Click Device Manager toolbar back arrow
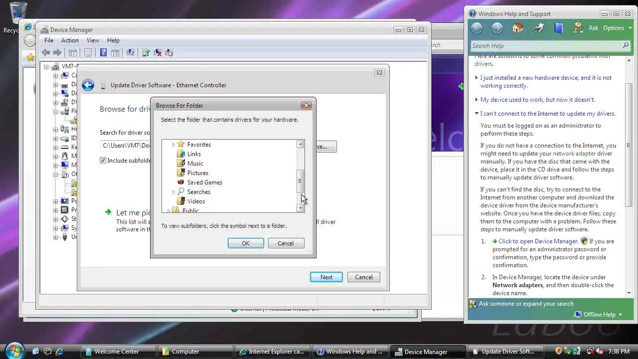This screenshot has width=638, height=359. pyautogui.click(x=46, y=52)
